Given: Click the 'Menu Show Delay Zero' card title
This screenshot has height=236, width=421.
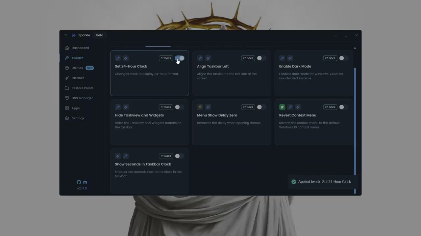Looking at the screenshot, I should click(217, 115).
